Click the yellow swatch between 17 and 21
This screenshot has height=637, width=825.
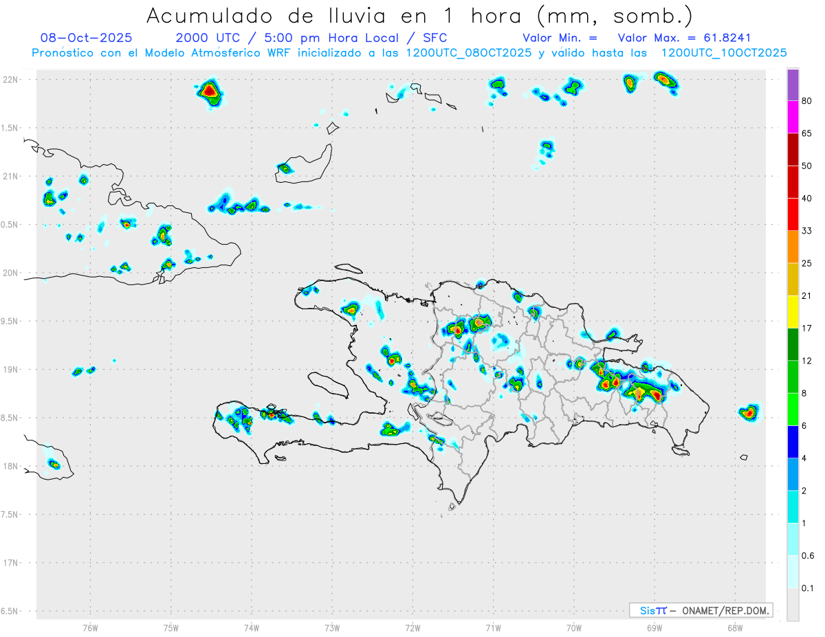click(x=793, y=312)
